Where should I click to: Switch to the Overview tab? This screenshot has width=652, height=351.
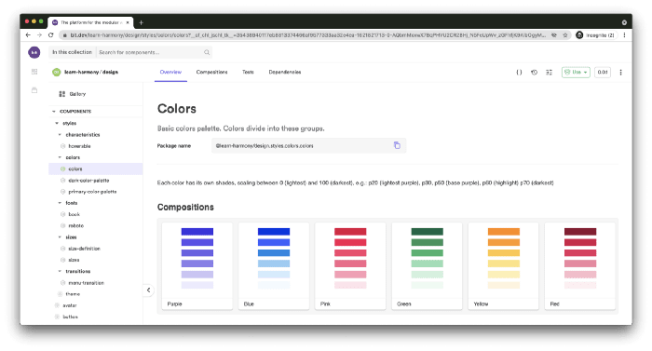170,73
